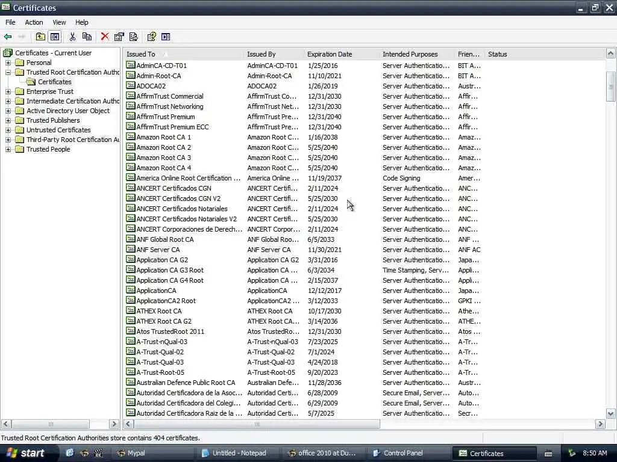Viewport: 617px width, 462px height.
Task: Click the list horizontal scrollbar right arrow
Action: 601,424
